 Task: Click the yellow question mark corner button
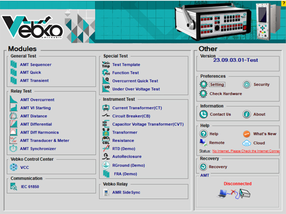click(284, 3)
